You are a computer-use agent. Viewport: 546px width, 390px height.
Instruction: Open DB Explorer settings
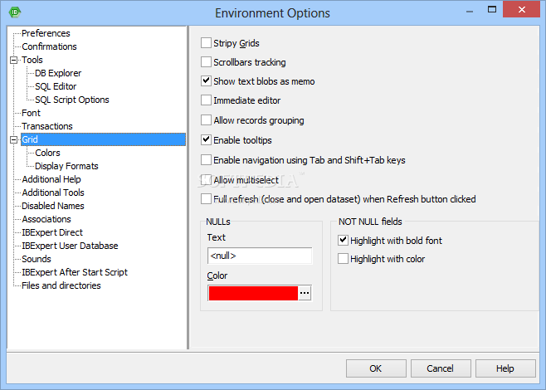58,73
